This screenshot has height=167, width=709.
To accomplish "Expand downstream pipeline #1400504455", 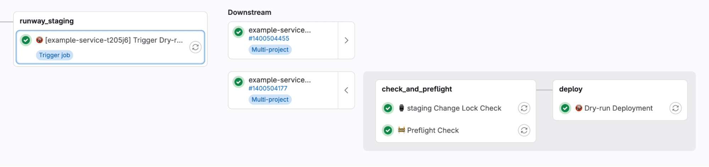I will click(x=347, y=40).
